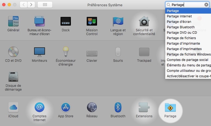This screenshot has height=126, width=211.
Task: Open the Réseau preference pane
Action: [x=92, y=110]
